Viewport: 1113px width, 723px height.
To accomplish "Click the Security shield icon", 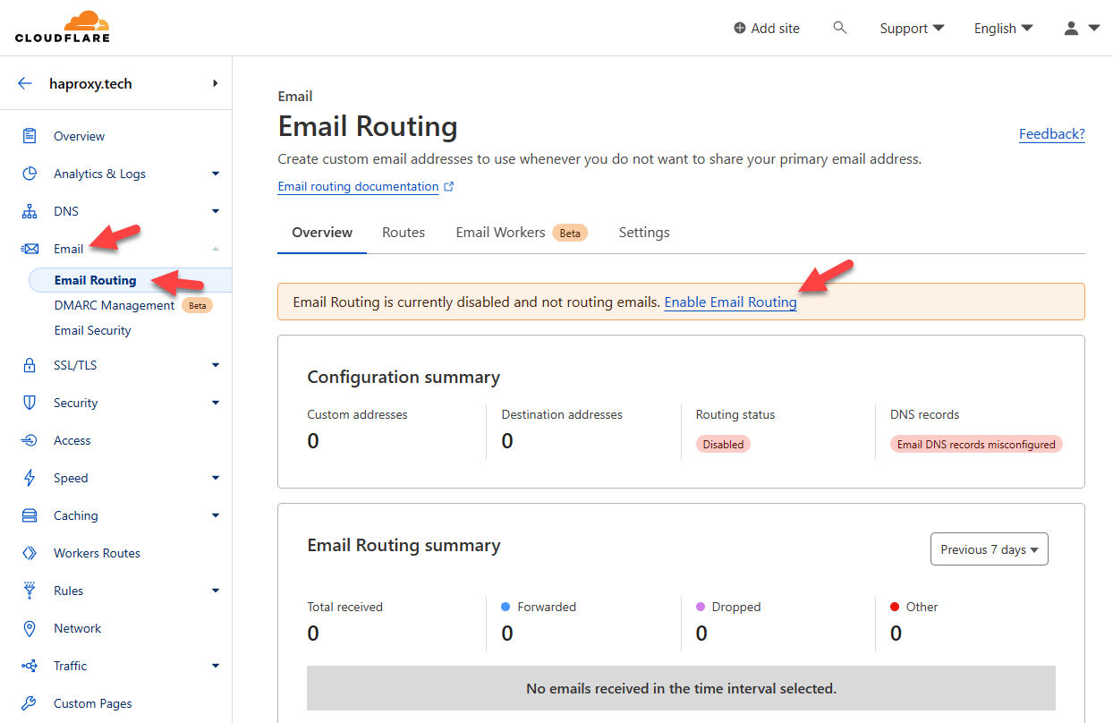I will pos(30,403).
